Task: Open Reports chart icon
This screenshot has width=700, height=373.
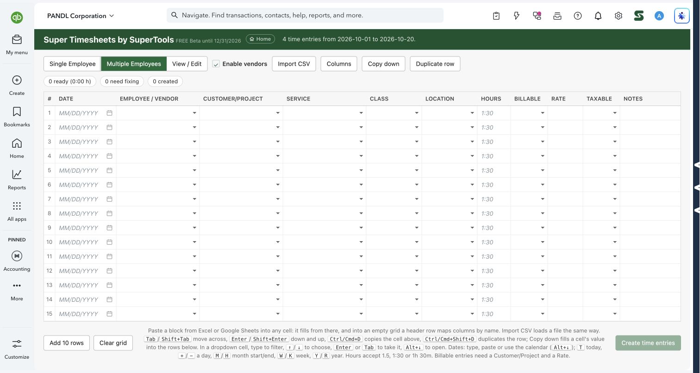Action: [17, 174]
